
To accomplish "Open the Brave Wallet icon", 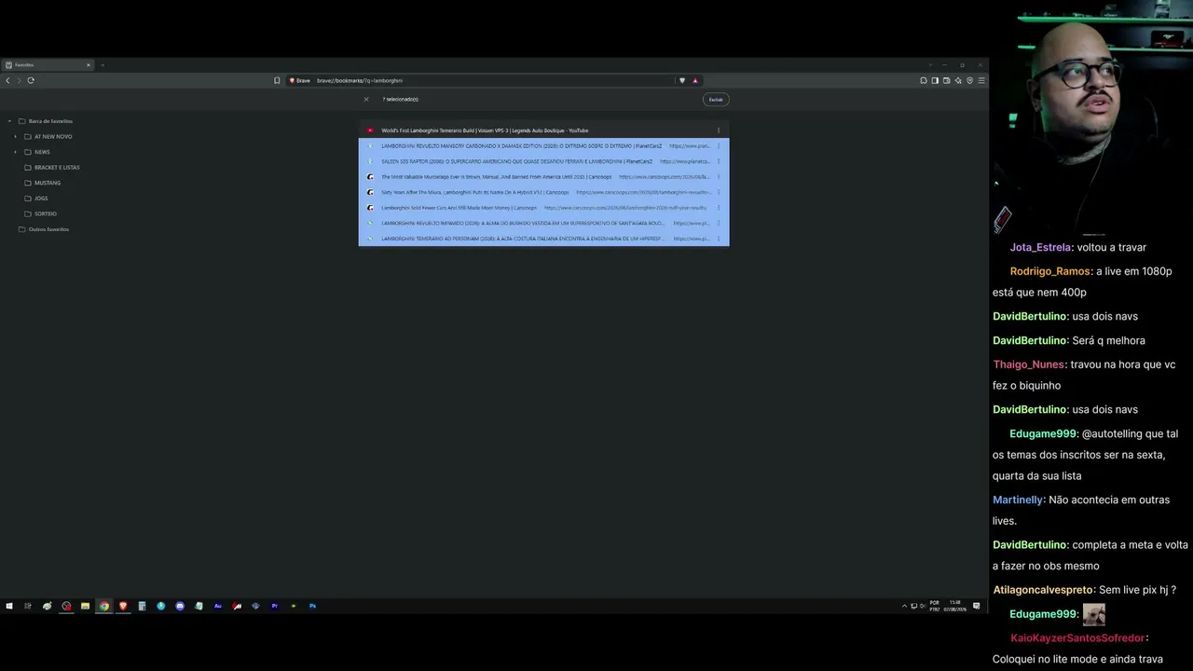I will tap(946, 80).
